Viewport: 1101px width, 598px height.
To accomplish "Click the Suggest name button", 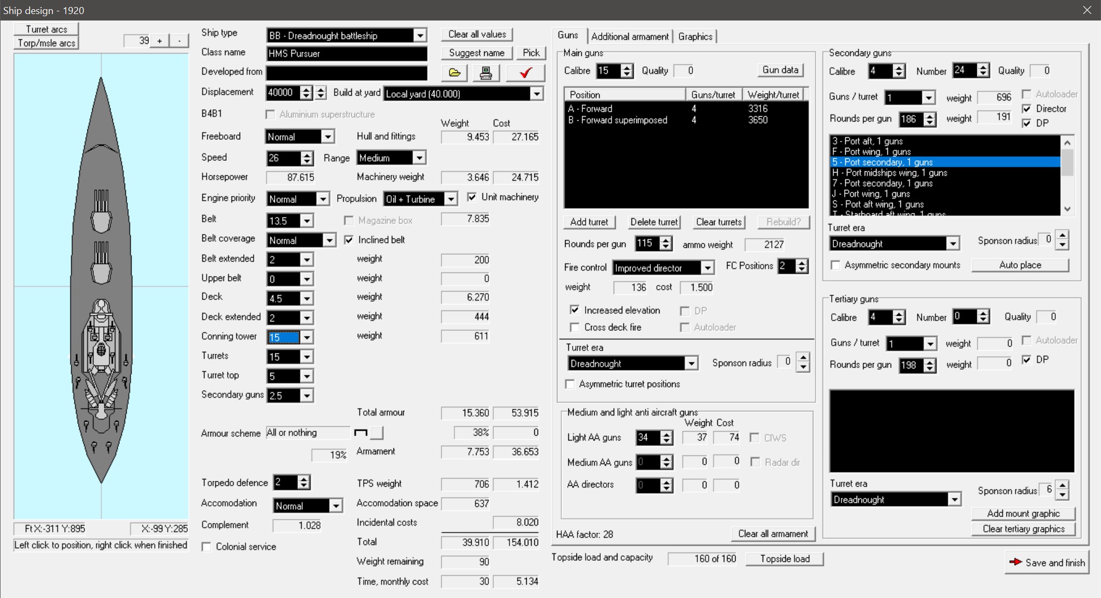I will click(x=477, y=52).
